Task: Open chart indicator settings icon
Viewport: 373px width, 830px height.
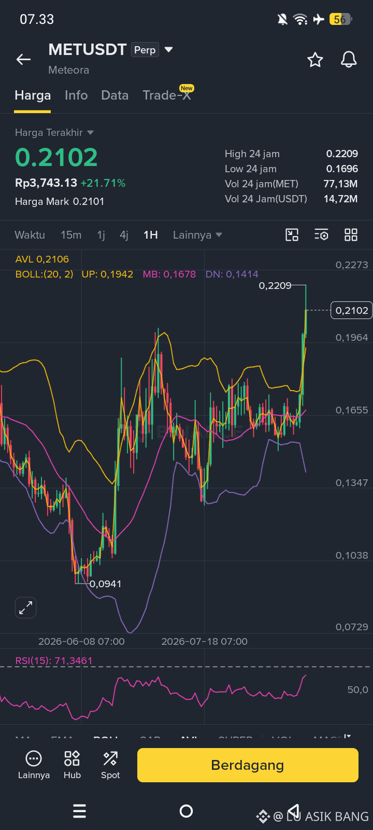Action: click(321, 235)
